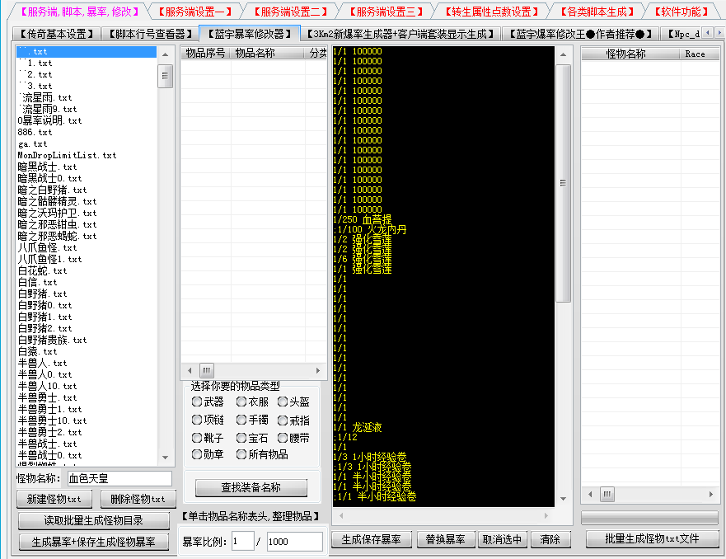Select the 所有物品 radio option
Viewport: 726px width, 559px height.
pos(241,454)
